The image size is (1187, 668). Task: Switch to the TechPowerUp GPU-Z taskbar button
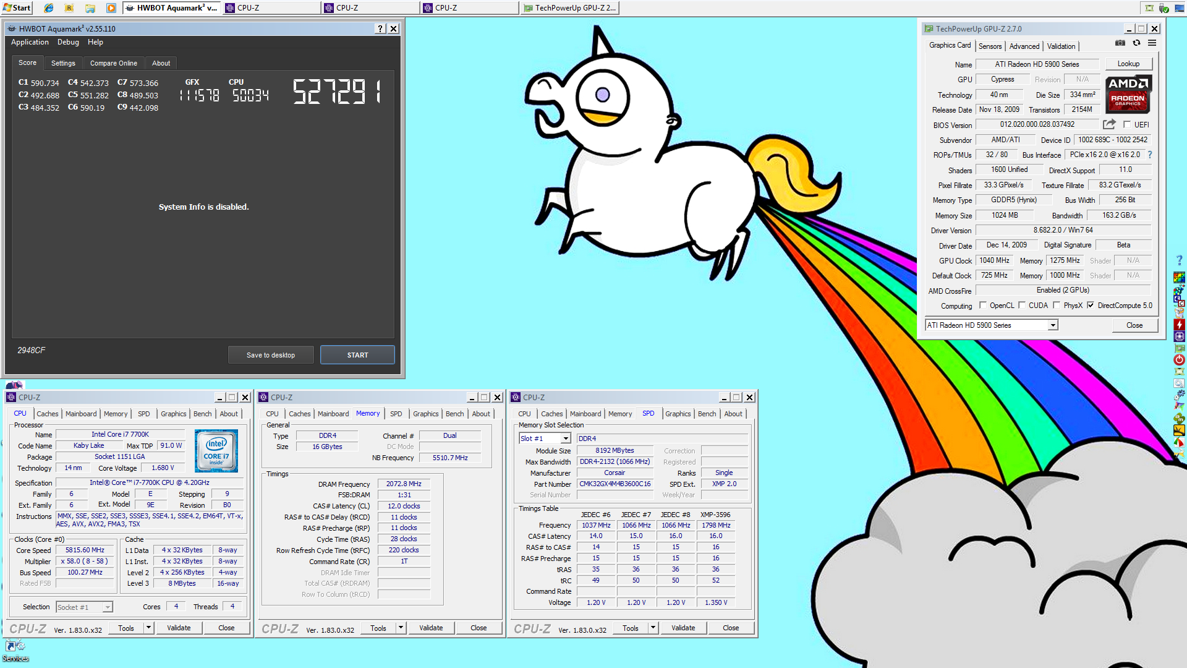point(569,8)
